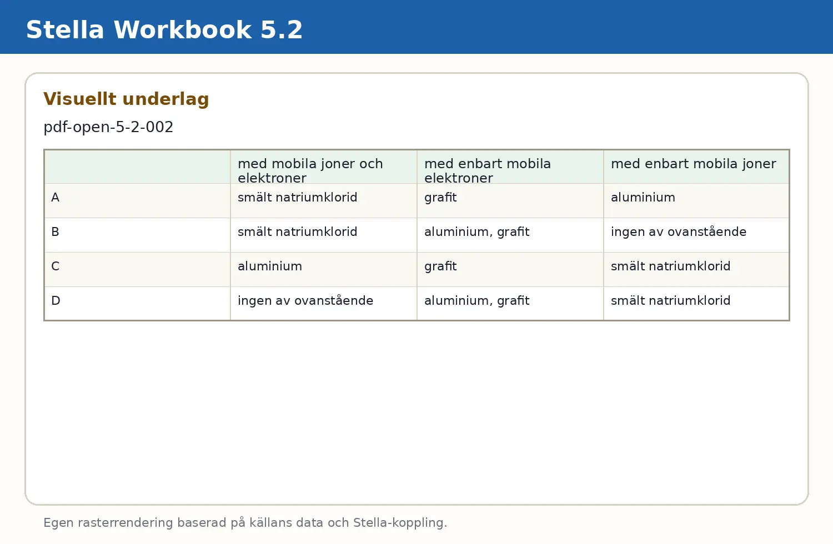
Task: Select the Visuellt underlag heading
Action: (126, 99)
